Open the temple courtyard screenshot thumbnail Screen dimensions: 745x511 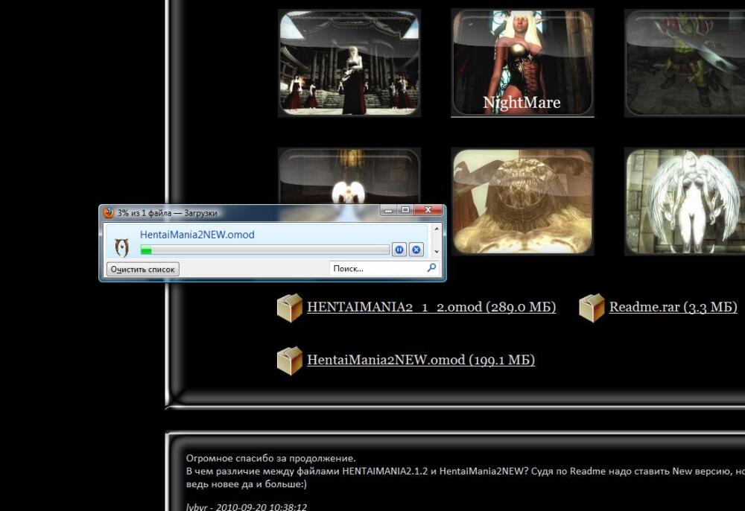click(349, 63)
